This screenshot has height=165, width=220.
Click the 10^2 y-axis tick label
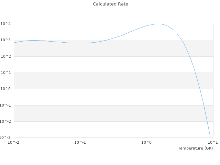tap(6, 56)
